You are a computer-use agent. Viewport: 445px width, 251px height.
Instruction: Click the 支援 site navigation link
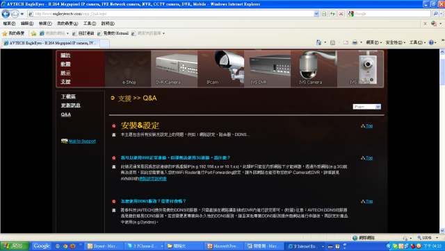(65, 82)
